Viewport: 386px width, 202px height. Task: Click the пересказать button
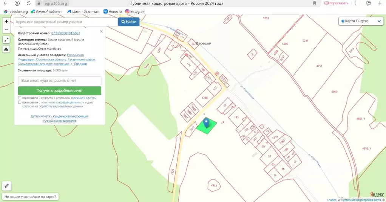337,3
